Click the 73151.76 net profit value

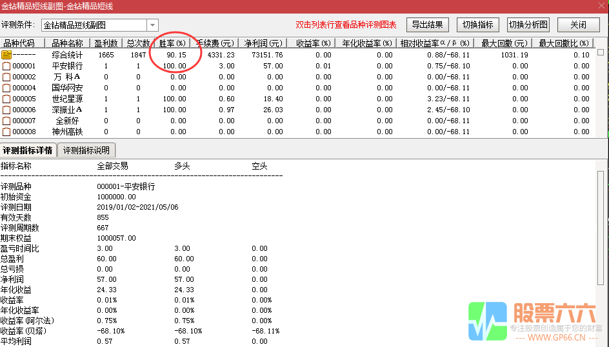pos(267,55)
